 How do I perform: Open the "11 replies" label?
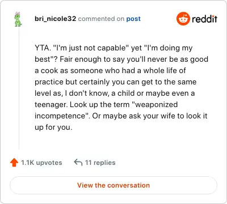(100, 163)
